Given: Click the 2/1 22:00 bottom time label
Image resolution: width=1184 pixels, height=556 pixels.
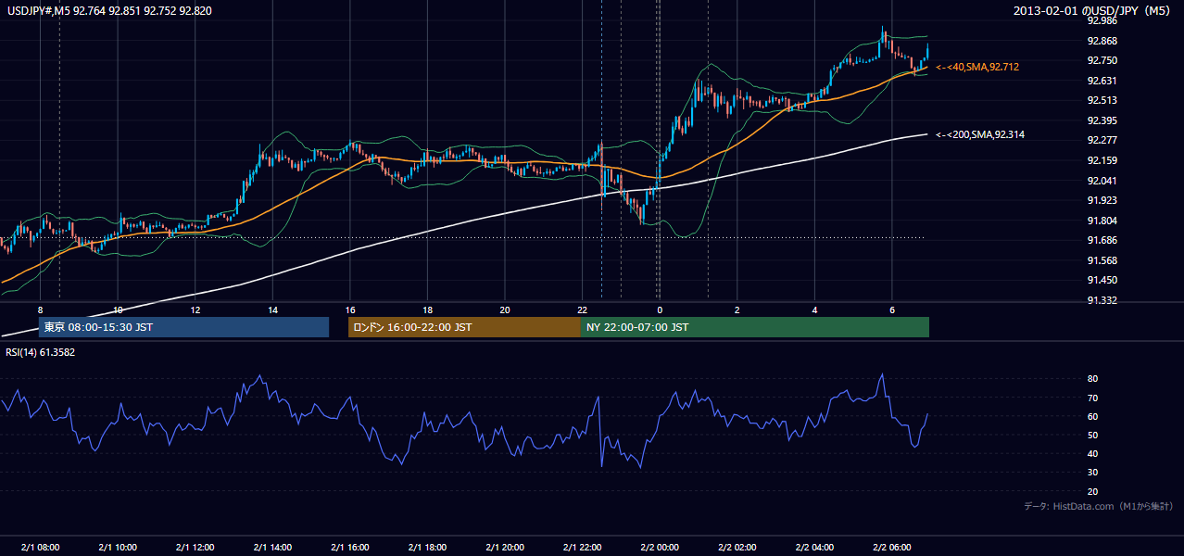Looking at the screenshot, I should click(x=582, y=548).
